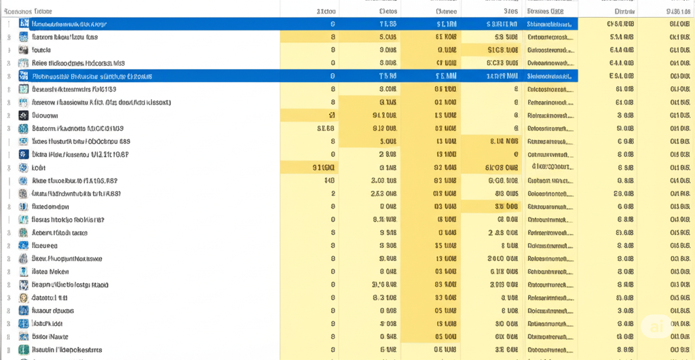Expand the arrow beside the first highlighted row

click(9, 24)
